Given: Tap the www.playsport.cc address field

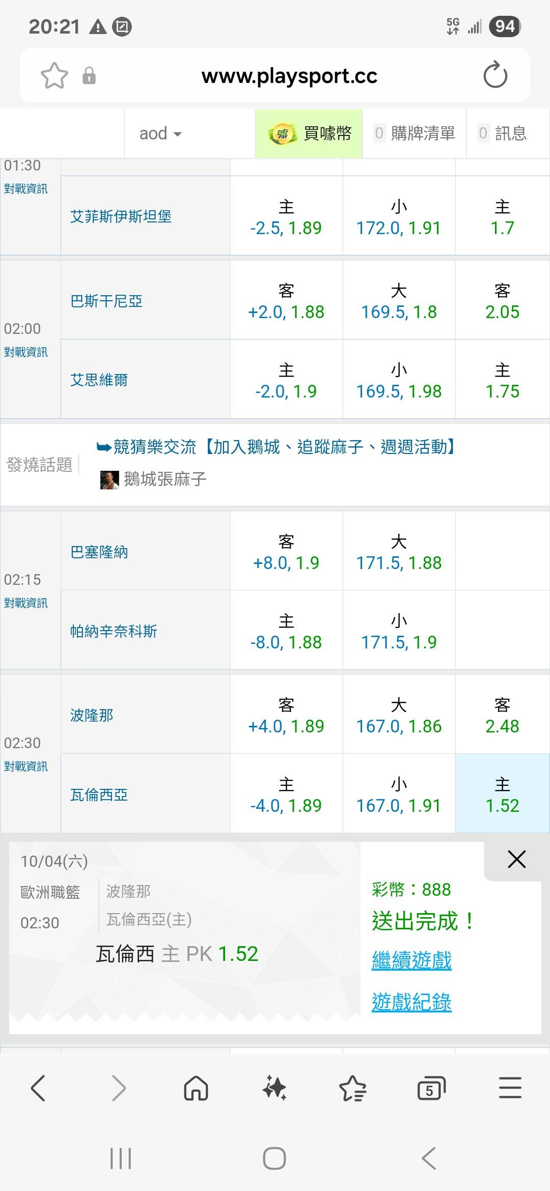Looking at the screenshot, I should click(x=289, y=76).
